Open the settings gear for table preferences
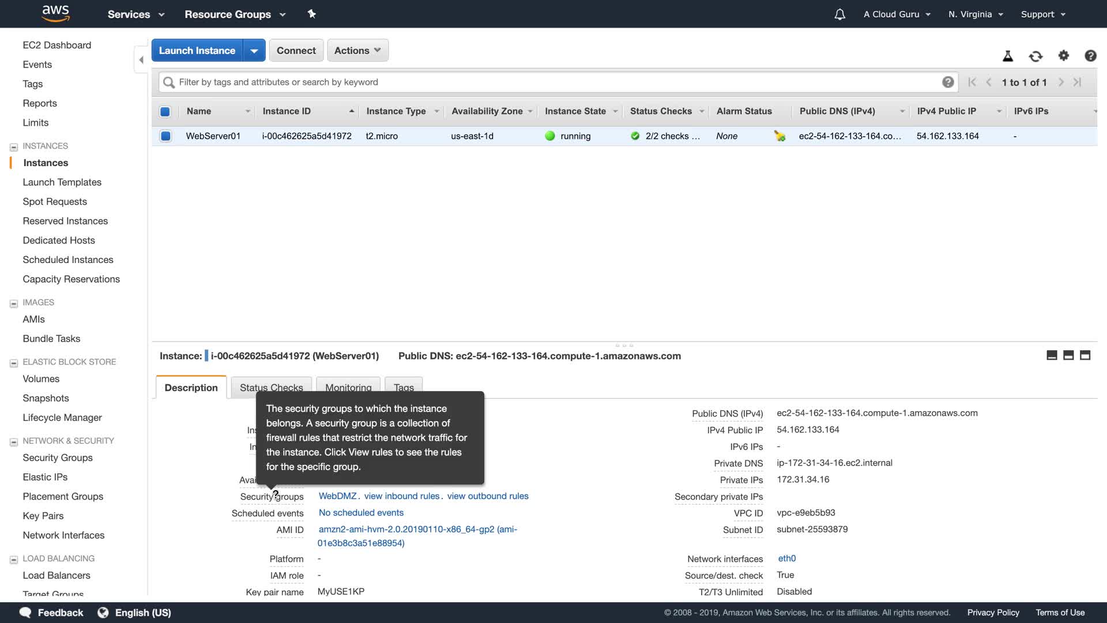The width and height of the screenshot is (1107, 623). click(1064, 55)
